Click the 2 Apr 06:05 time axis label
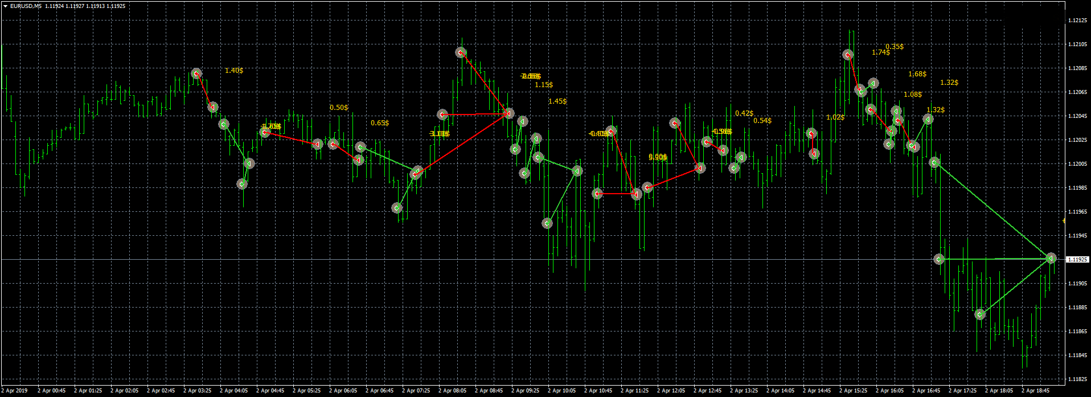The height and width of the screenshot is (397, 1091). (343, 391)
